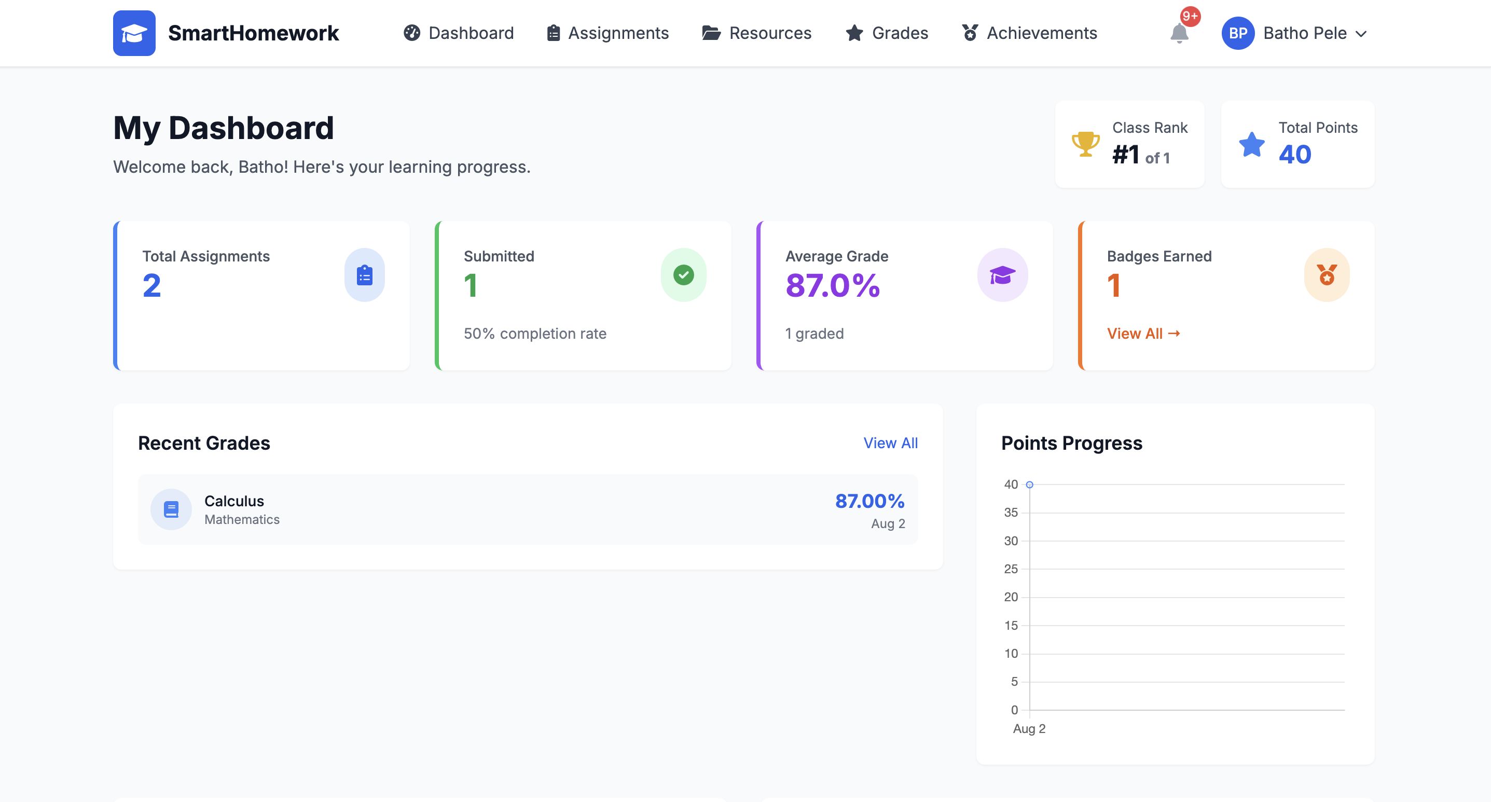Screen dimensions: 1491x802
Task: Expand the Batho Pele user dropdown chevron
Action: [x=1361, y=34]
